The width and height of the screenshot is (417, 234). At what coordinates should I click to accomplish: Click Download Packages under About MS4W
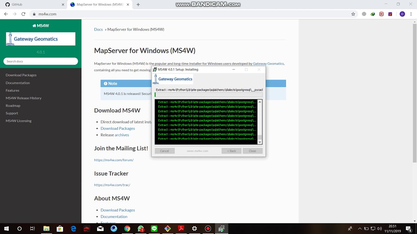point(118,210)
